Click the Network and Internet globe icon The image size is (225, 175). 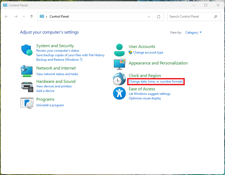pyautogui.click(x=27, y=71)
